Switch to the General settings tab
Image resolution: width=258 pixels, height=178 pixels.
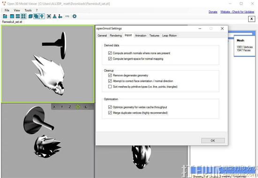(x=102, y=36)
